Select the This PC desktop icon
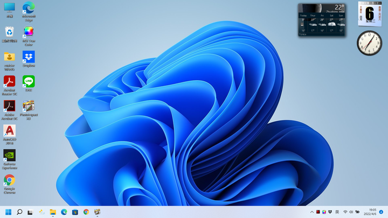 coord(9,10)
